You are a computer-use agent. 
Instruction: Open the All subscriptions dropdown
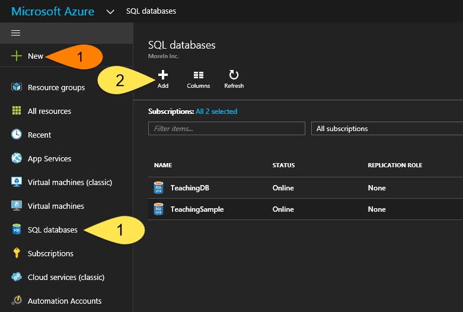387,129
